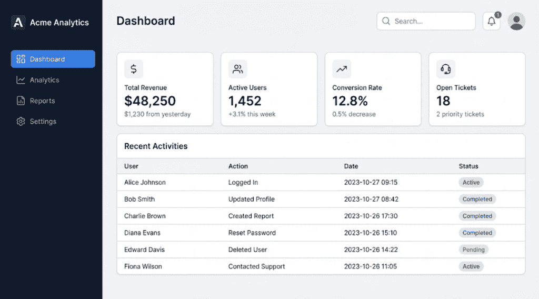The image size is (539, 299).
Task: Open the user profile avatar
Action: [516, 21]
